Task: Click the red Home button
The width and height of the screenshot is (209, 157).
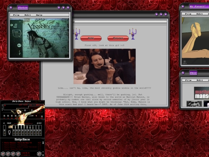Action: pos(91,38)
